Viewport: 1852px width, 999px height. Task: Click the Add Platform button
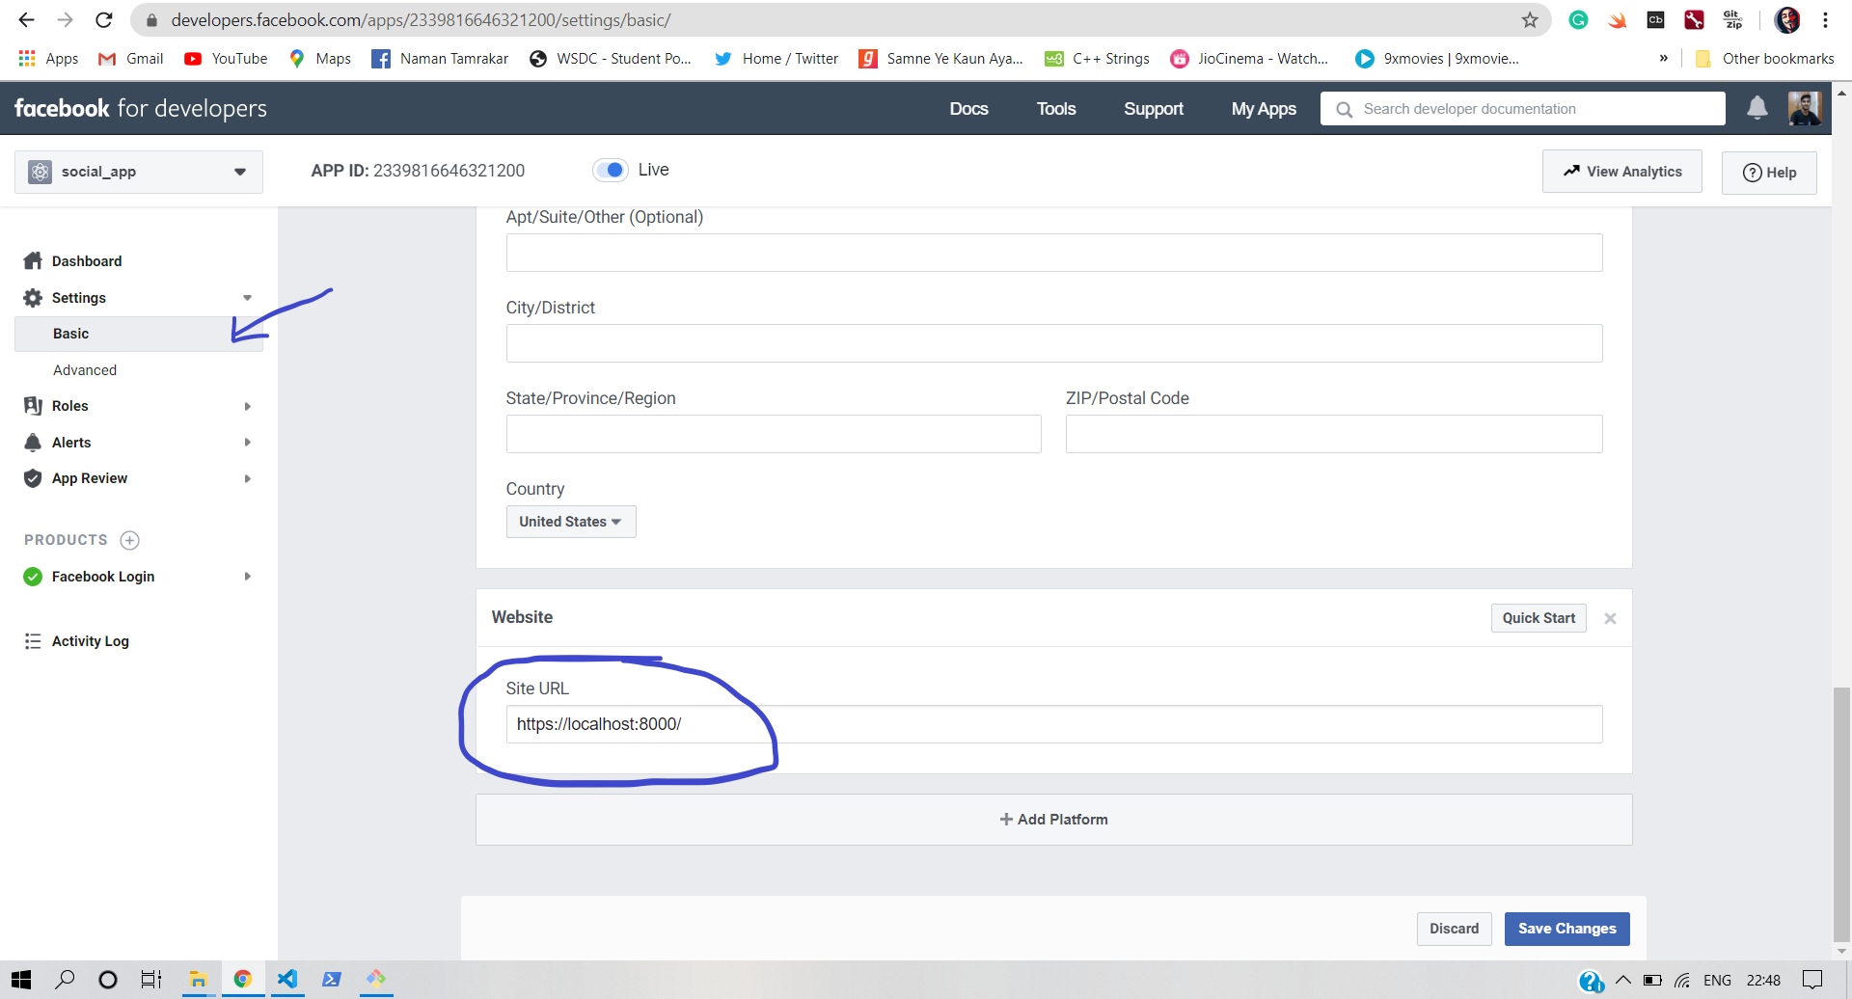pyautogui.click(x=1052, y=819)
